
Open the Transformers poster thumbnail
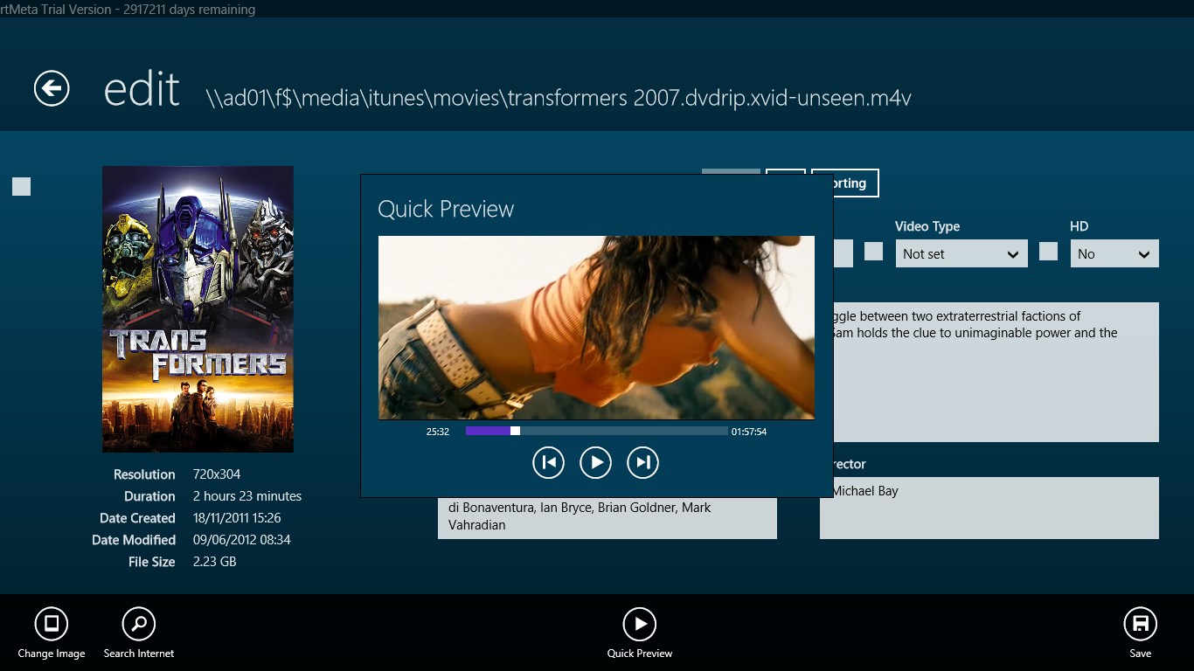pyautogui.click(x=198, y=310)
